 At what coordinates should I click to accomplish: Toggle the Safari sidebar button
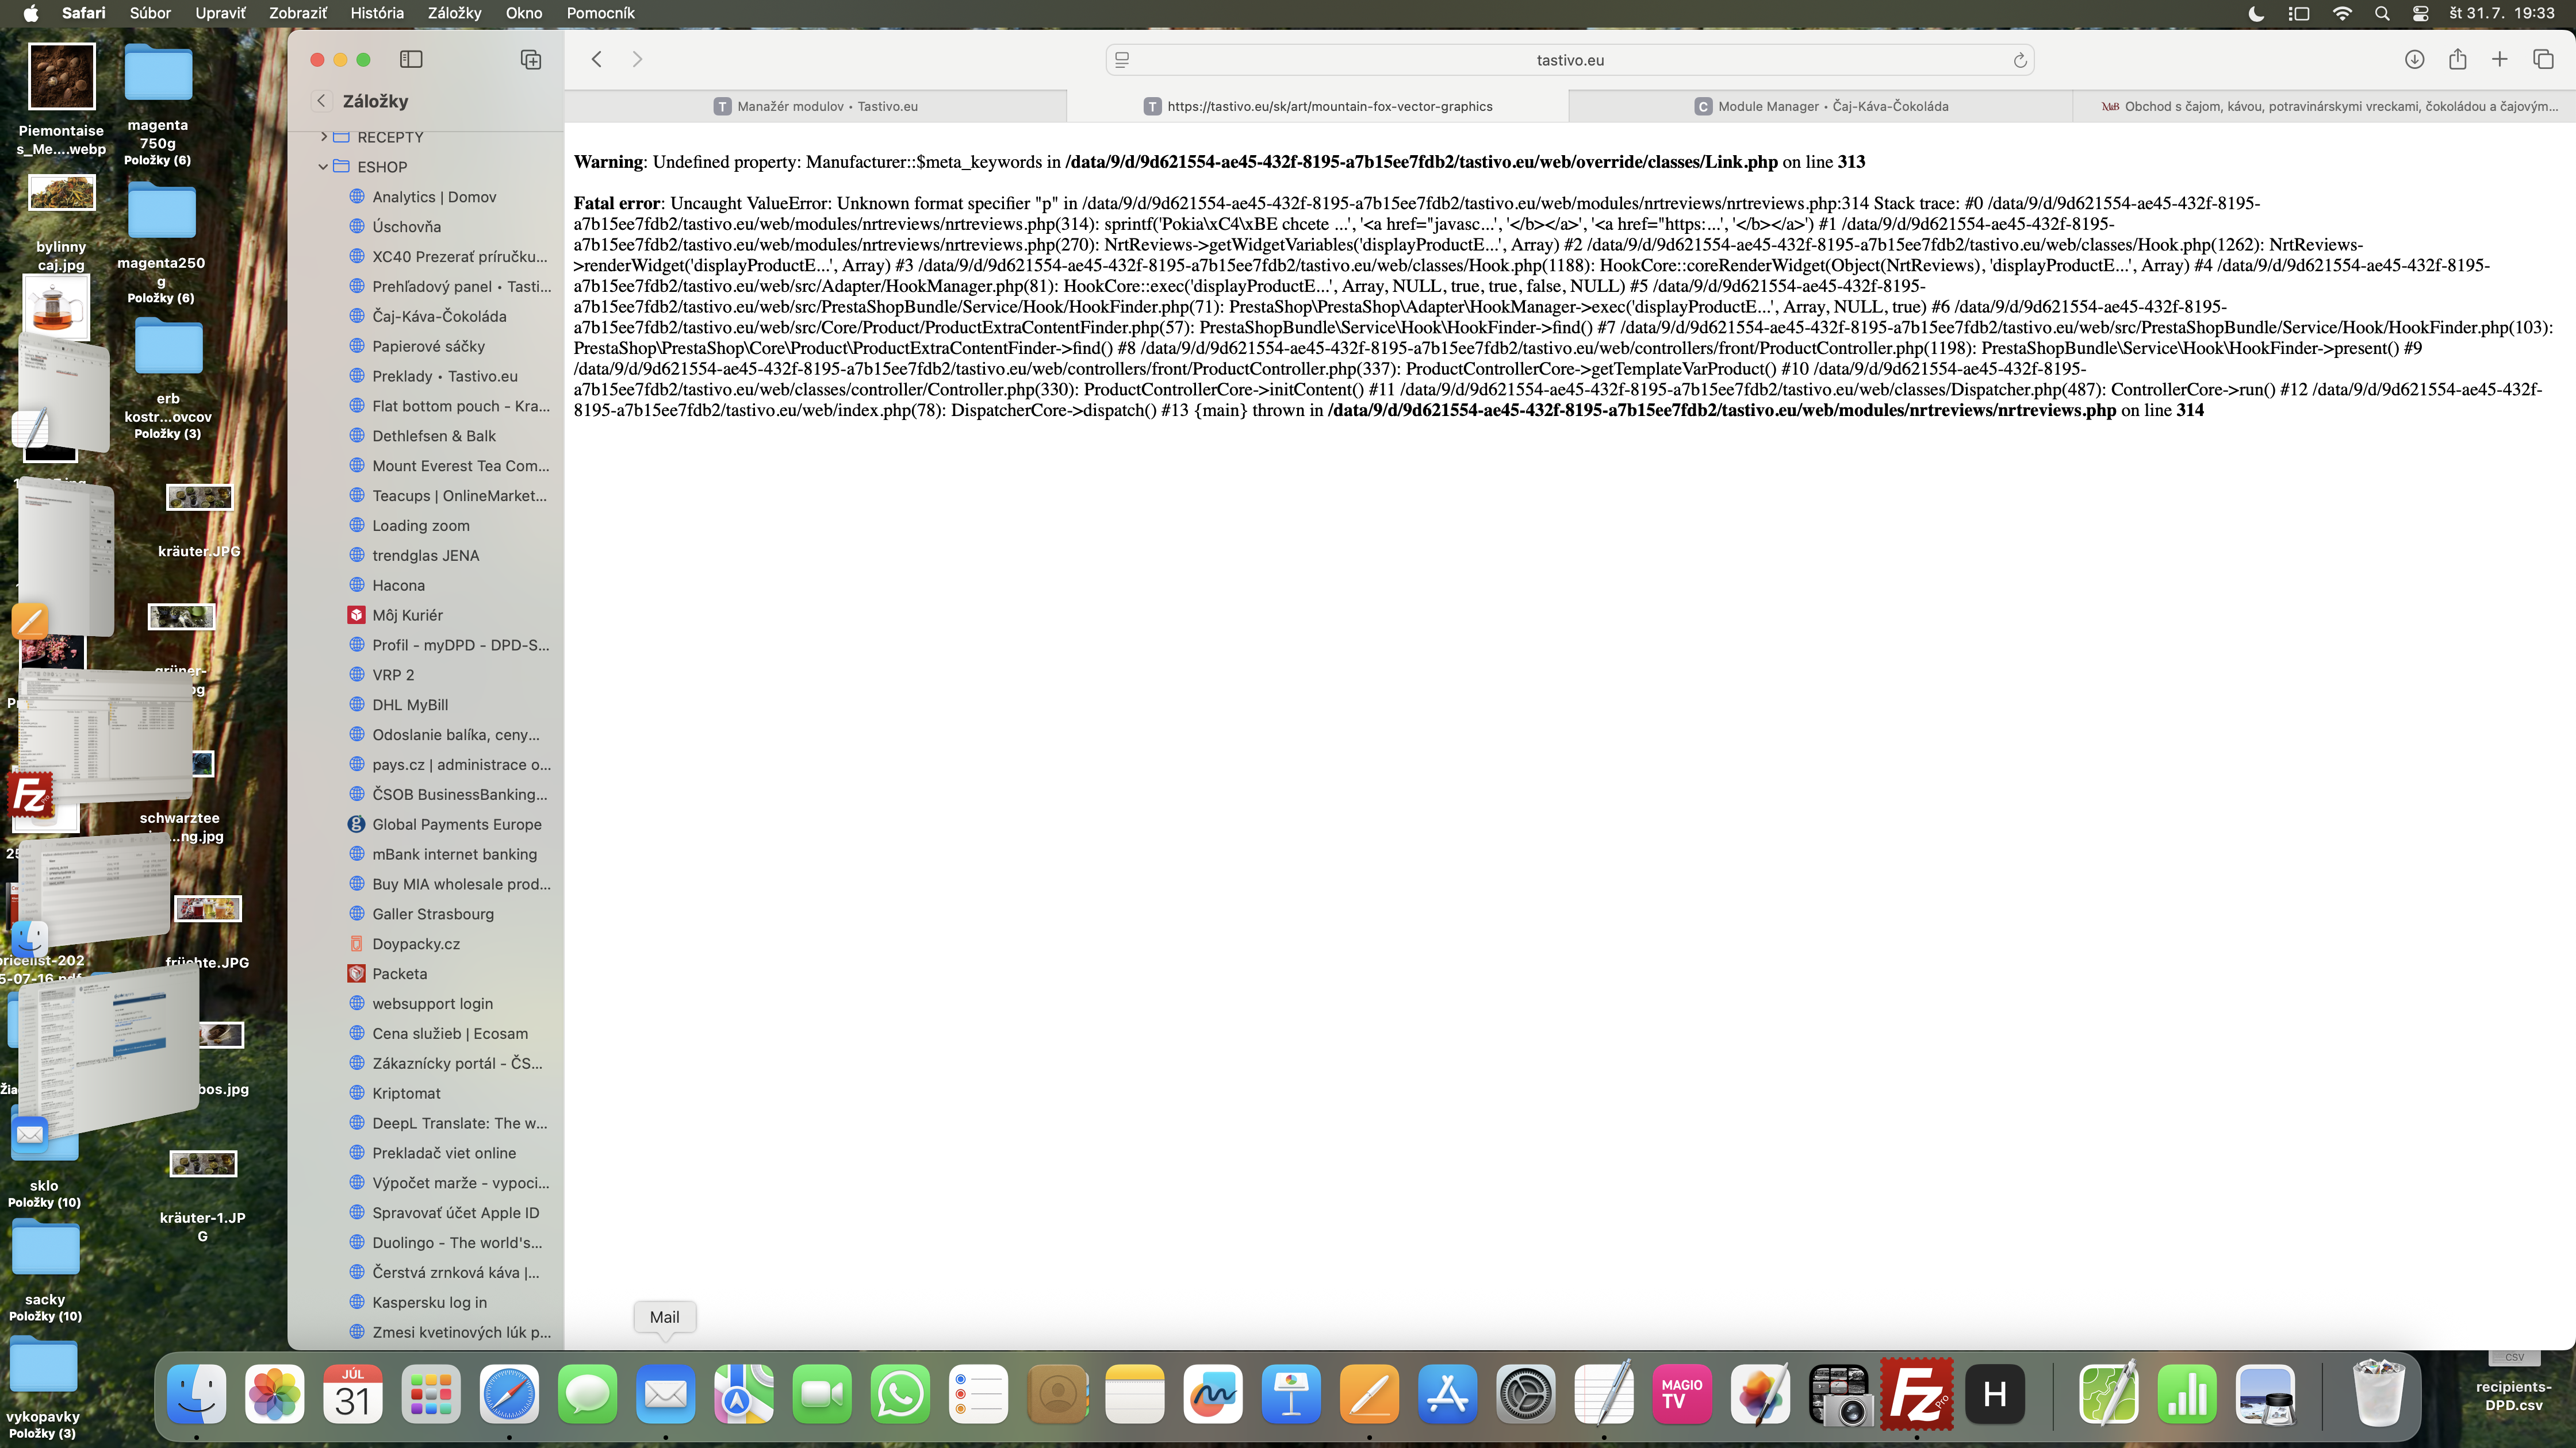411,60
